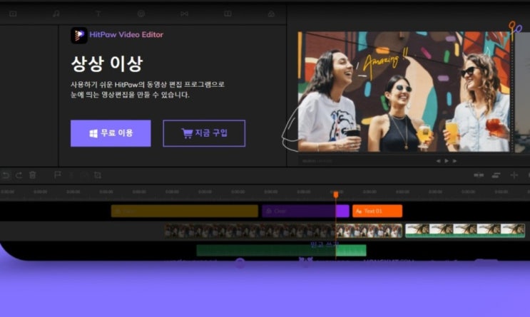Open the transitions bow-tie tab
Screen dimensions: 530x317
click(x=184, y=14)
